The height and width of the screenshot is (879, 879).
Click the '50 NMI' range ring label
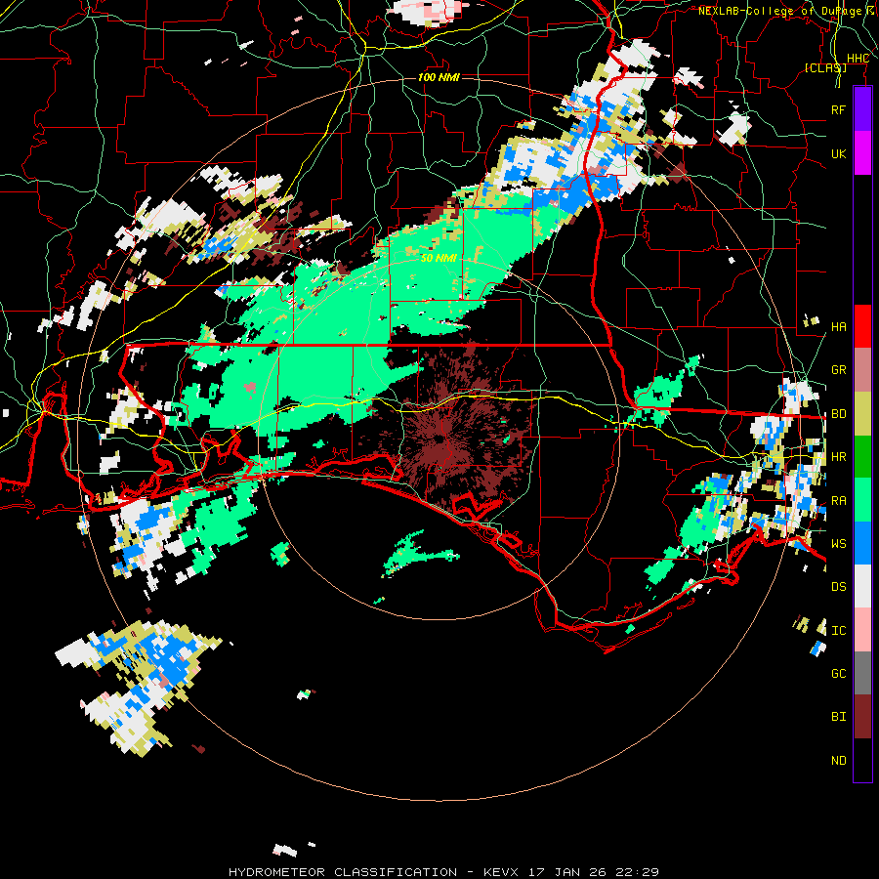click(x=439, y=258)
